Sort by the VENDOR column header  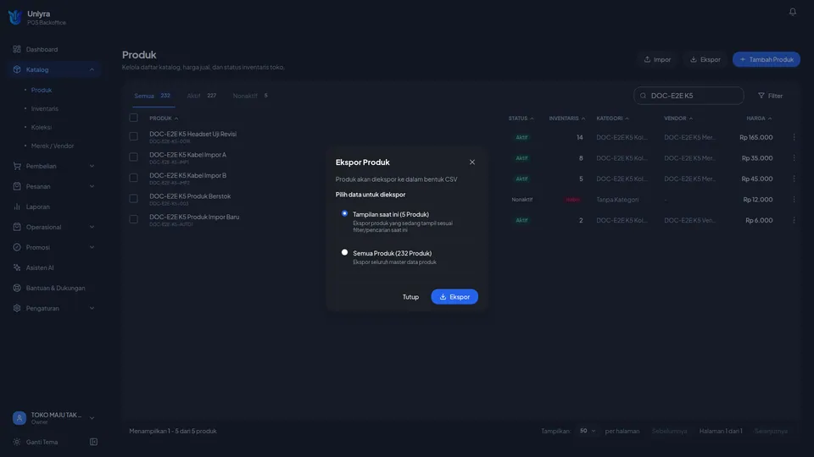point(678,118)
